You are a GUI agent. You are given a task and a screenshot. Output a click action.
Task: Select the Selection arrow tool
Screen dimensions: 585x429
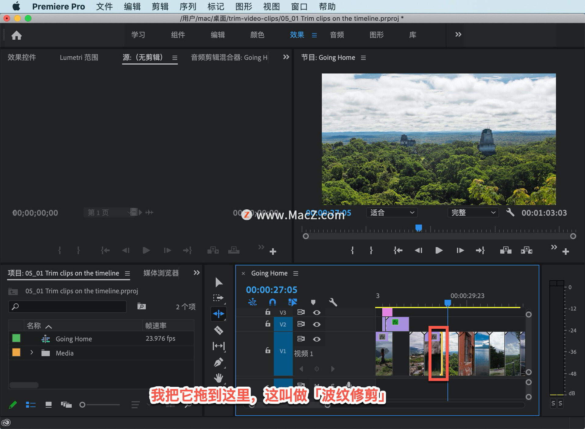pos(218,282)
